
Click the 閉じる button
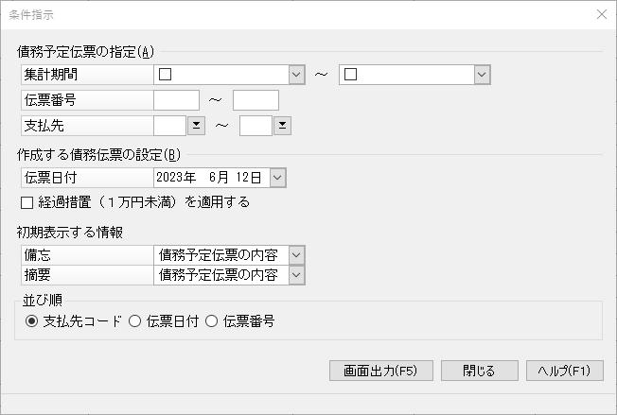479,371
